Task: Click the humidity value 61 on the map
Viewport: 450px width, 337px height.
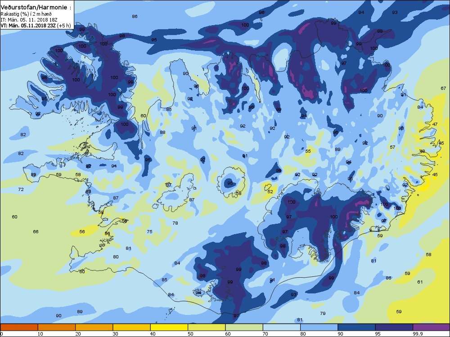Action: coord(420,282)
